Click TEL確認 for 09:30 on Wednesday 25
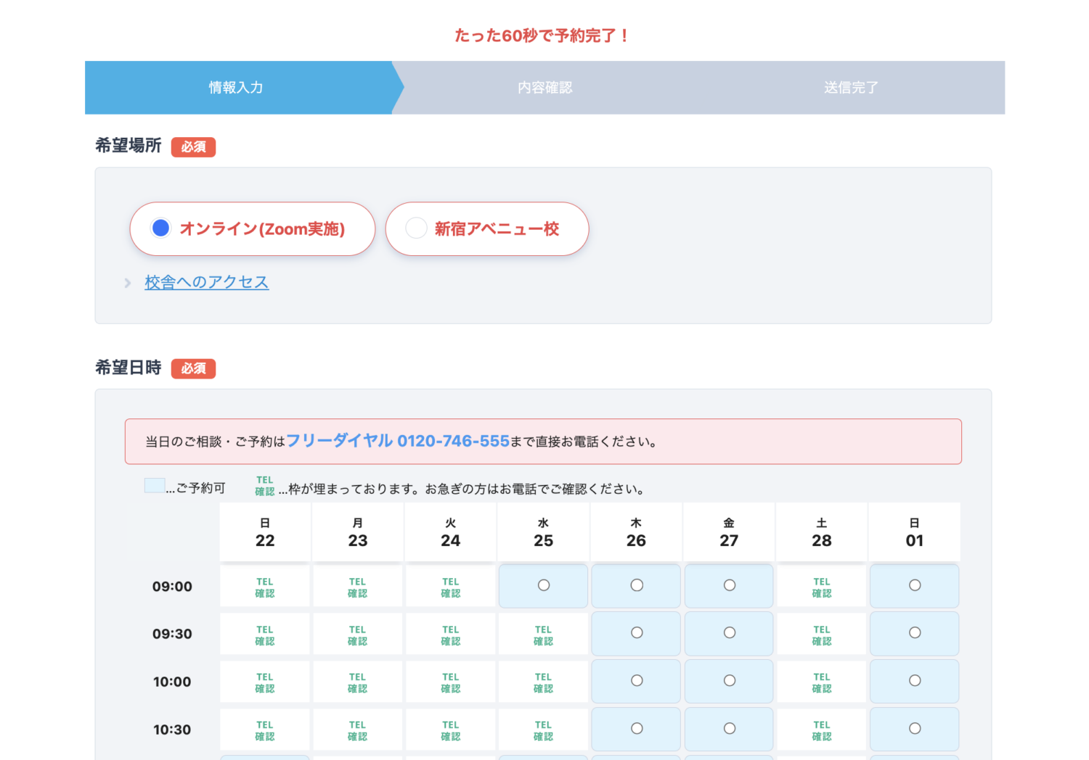The image size is (1089, 760). [543, 633]
